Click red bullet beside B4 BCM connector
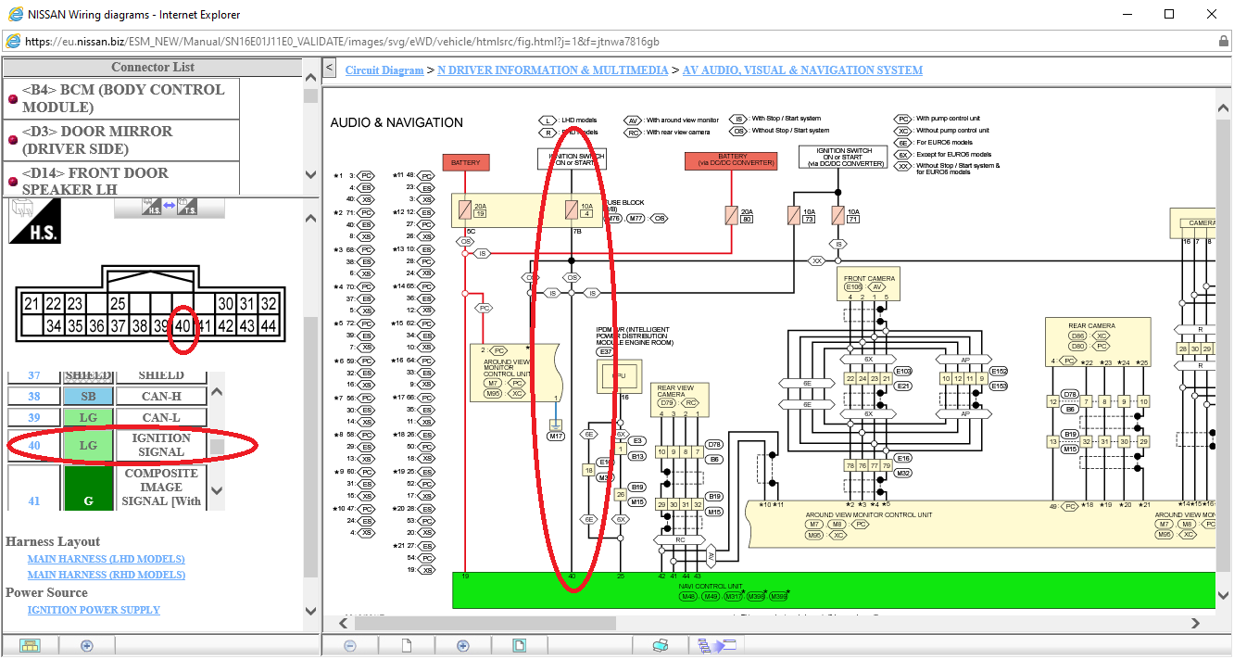The image size is (1234, 659). coord(13,98)
